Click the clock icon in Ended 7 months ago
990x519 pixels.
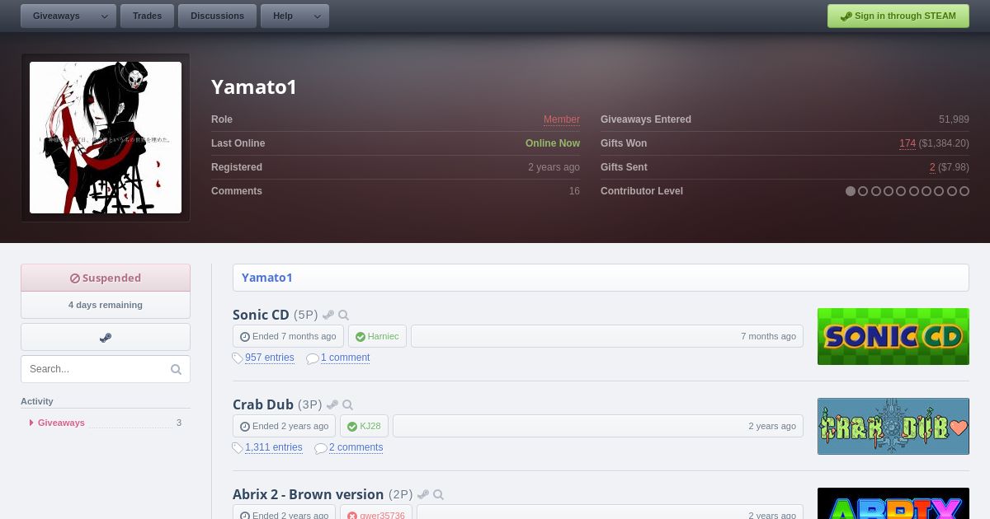pos(245,337)
